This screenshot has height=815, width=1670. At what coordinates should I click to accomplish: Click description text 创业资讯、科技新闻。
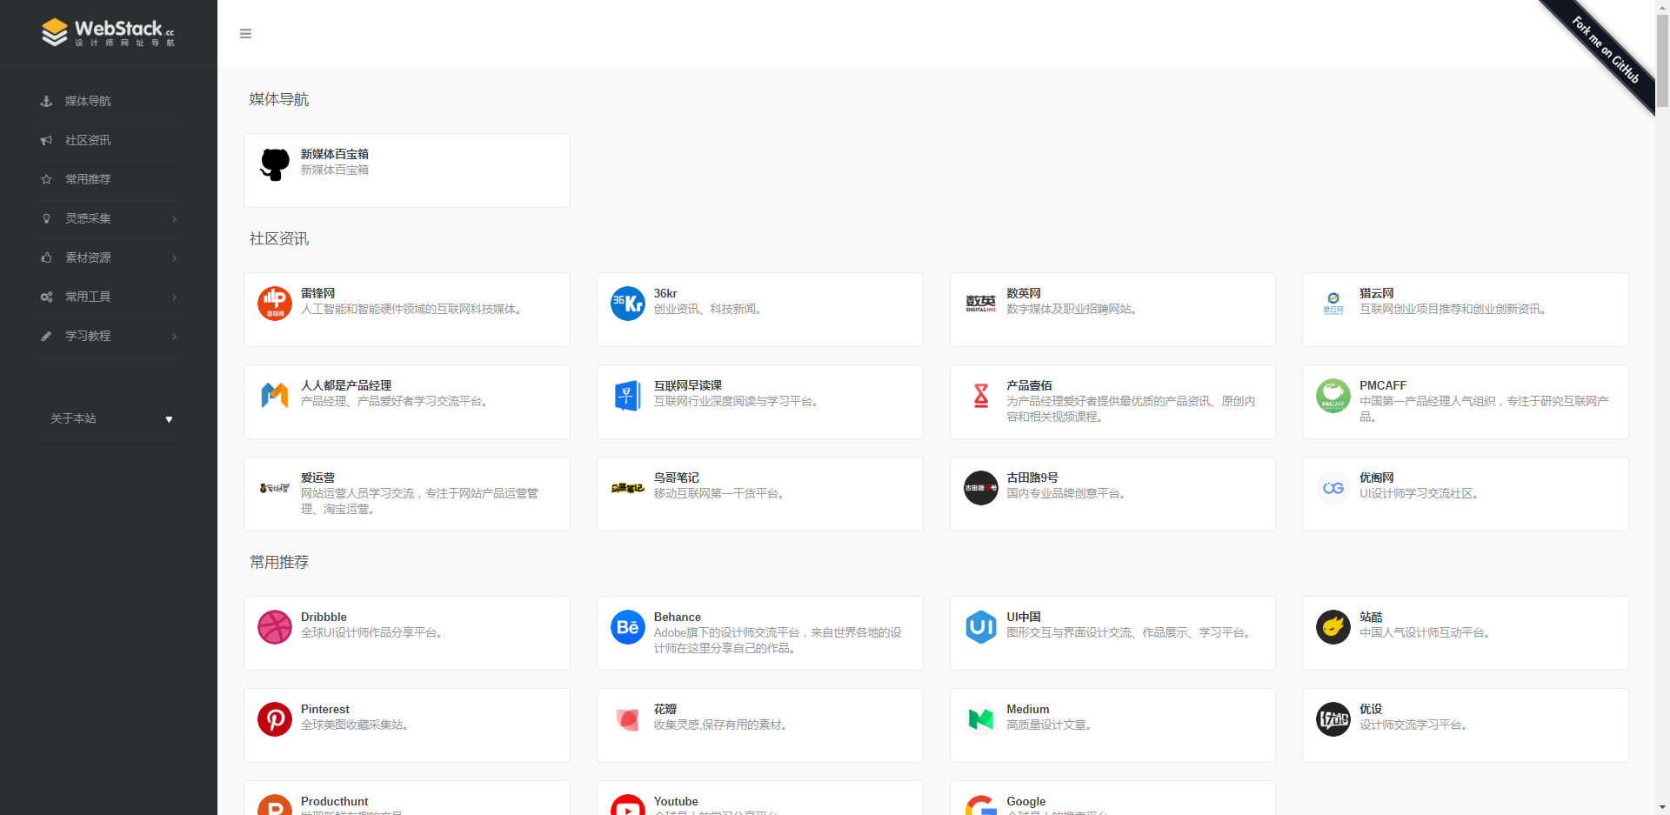pos(710,310)
